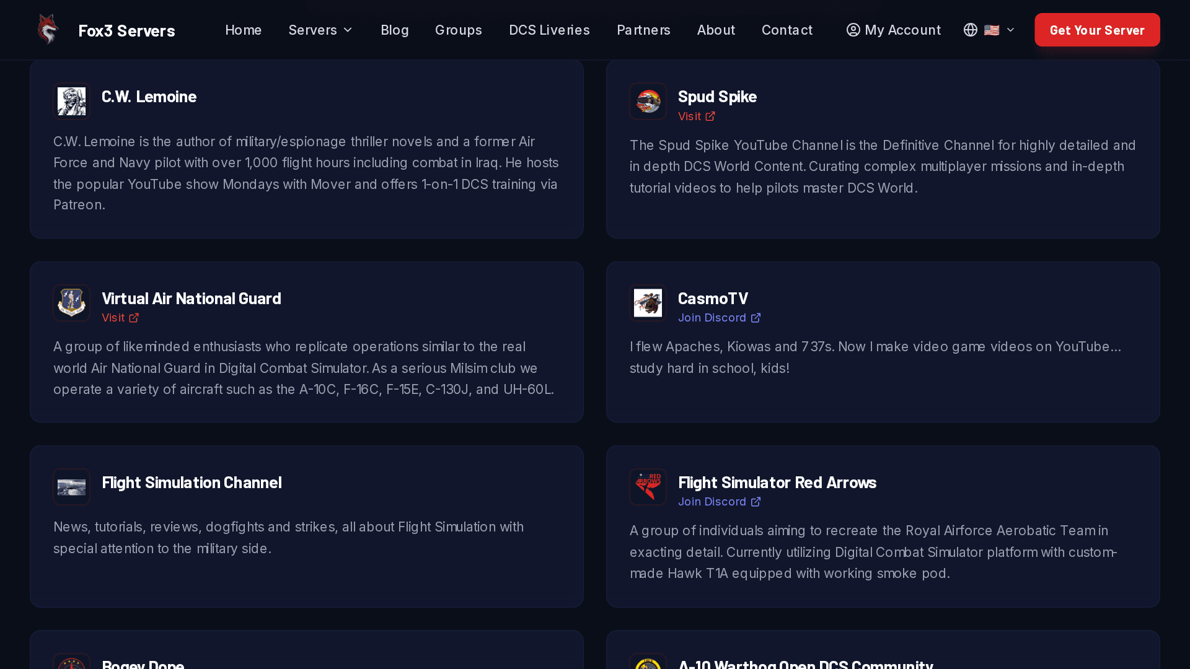This screenshot has width=1190, height=669.
Task: Click the external link icon for Virtual Air National Guard Visit
Action: point(134,318)
